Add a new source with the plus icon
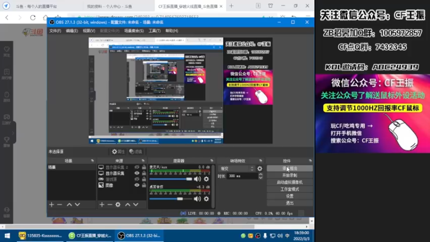 (102, 204)
